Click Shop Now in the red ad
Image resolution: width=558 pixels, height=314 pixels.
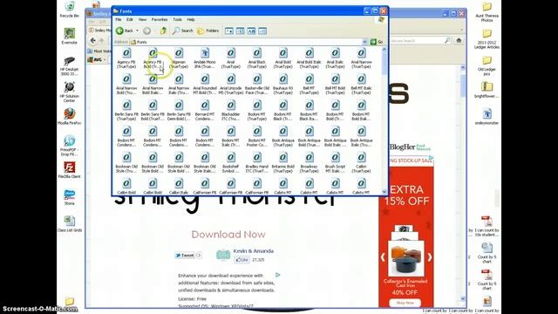(405, 303)
